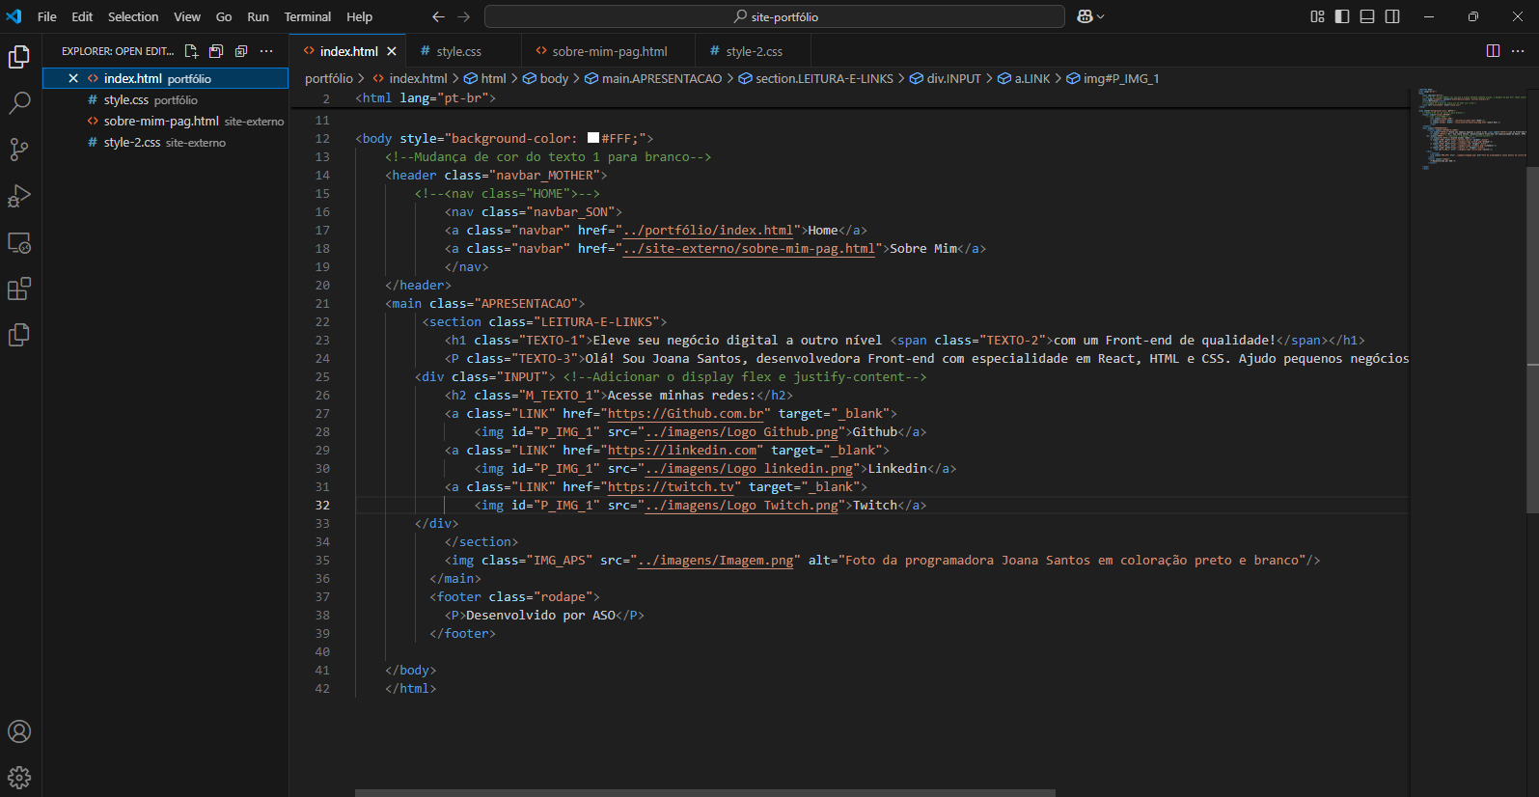
Task: Toggle the secondary side bar
Action: (1392, 16)
